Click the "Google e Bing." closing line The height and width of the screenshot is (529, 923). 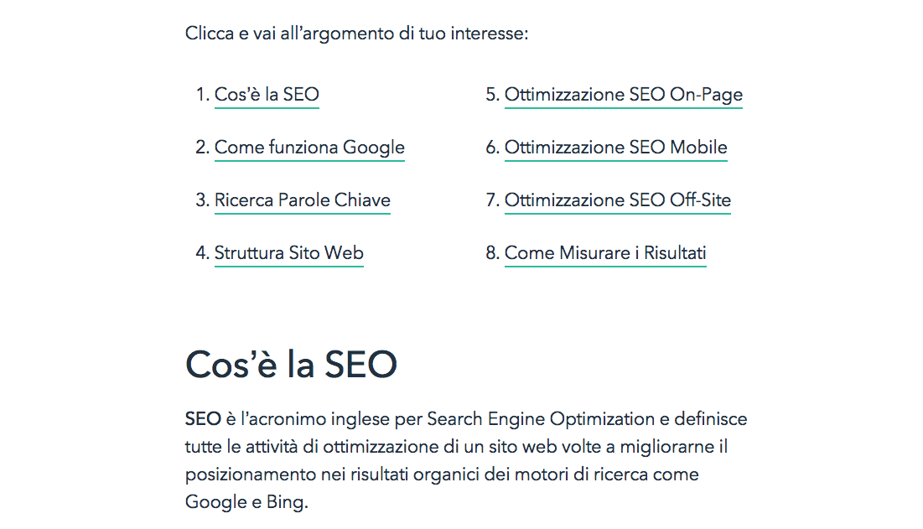[246, 503]
